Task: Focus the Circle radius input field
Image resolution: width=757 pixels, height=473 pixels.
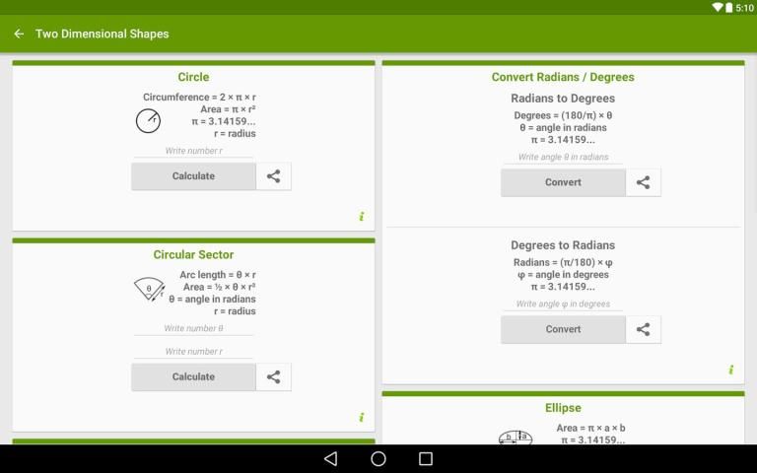Action: click(x=193, y=151)
